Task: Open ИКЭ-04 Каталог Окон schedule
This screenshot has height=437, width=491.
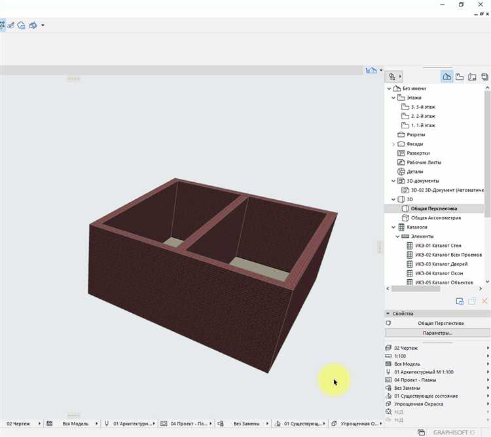Action: pyautogui.click(x=439, y=273)
